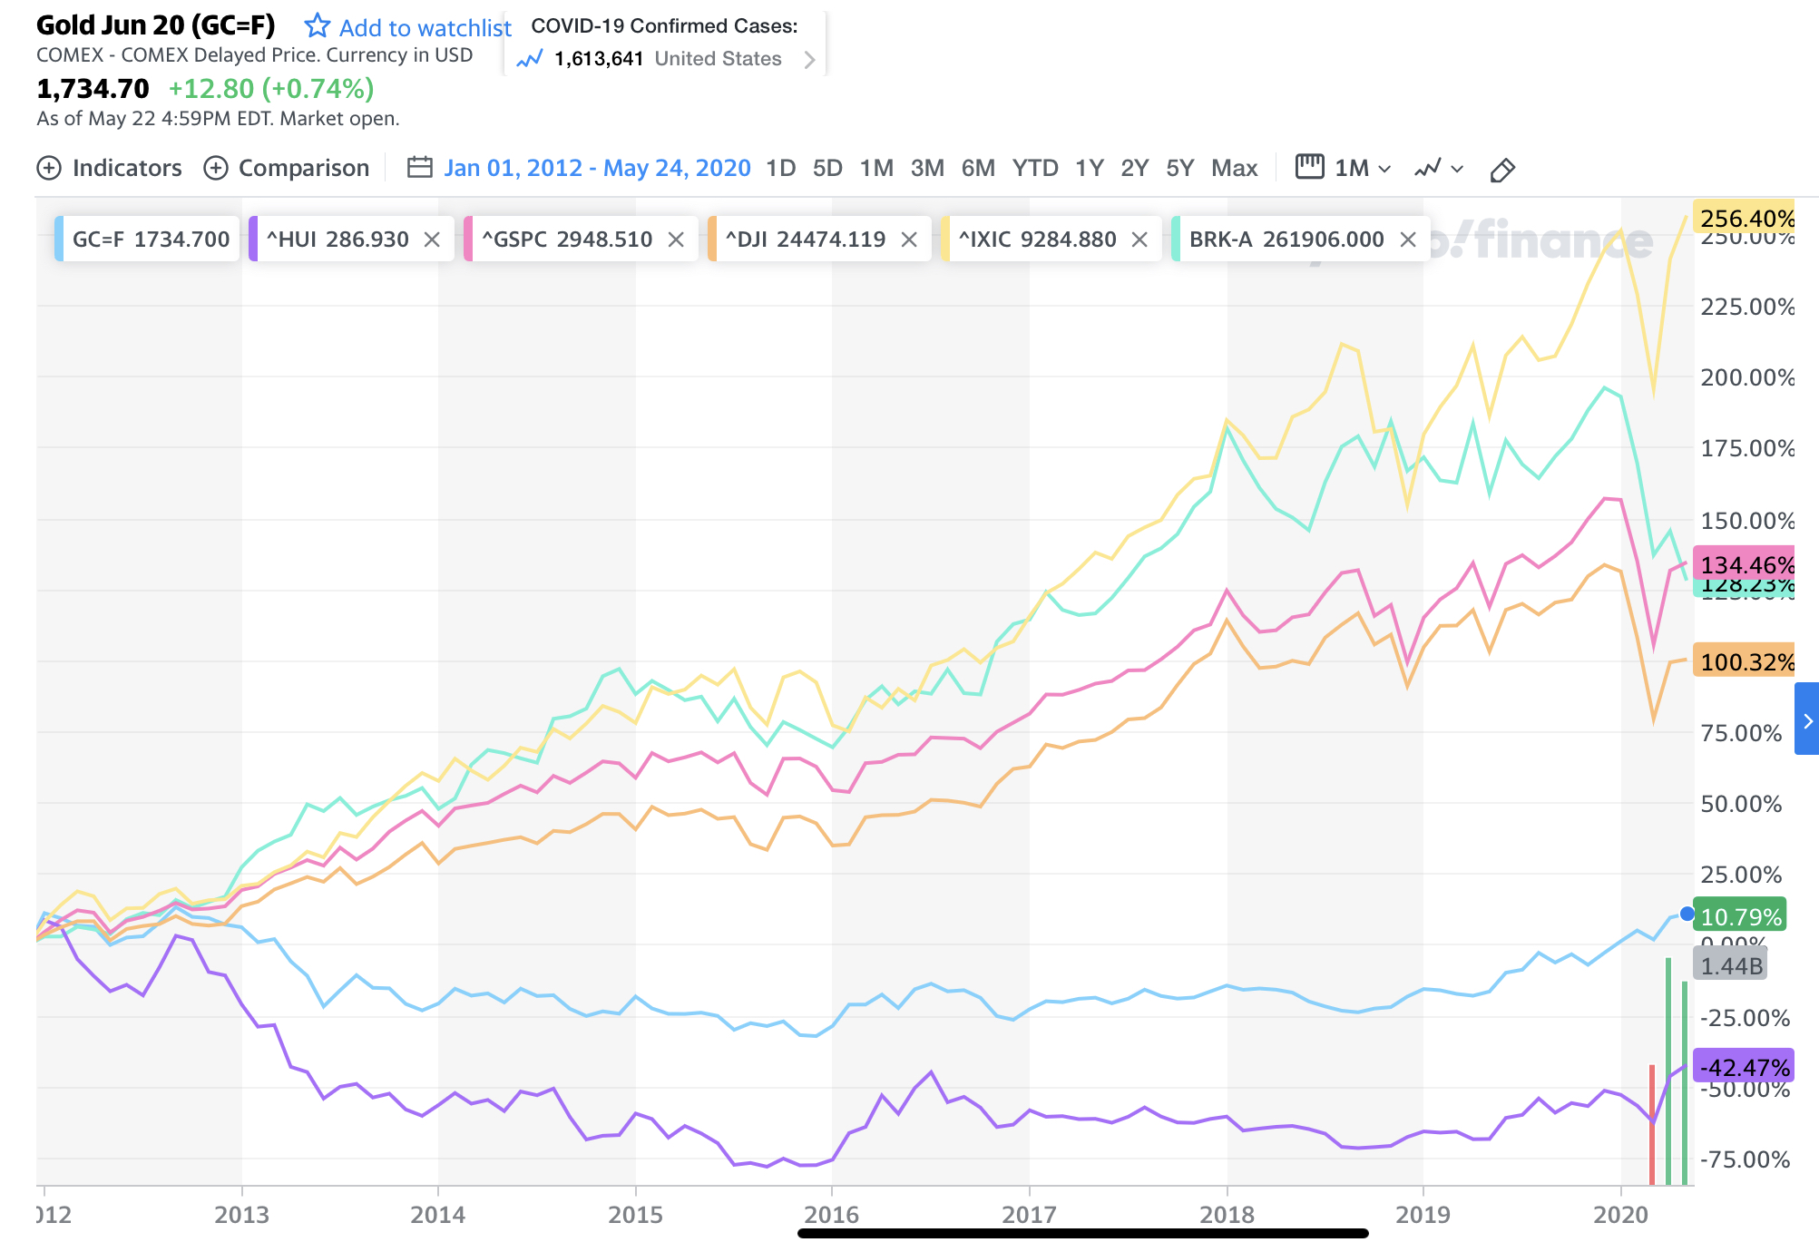The image size is (1819, 1252).
Task: Switch to 5Y time range
Action: point(1179,169)
